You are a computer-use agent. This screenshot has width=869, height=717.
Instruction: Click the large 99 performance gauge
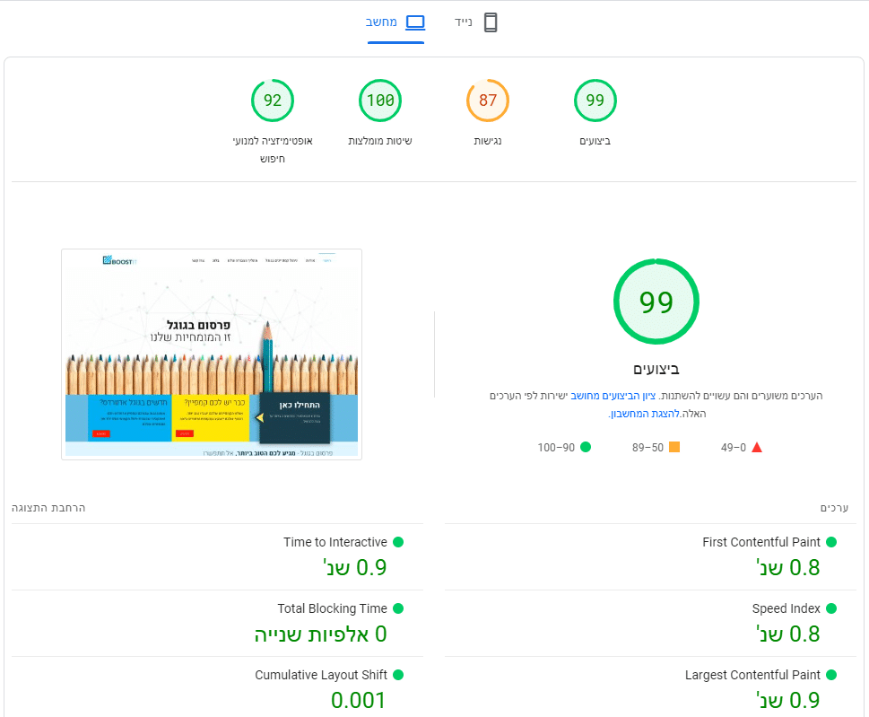[656, 302]
